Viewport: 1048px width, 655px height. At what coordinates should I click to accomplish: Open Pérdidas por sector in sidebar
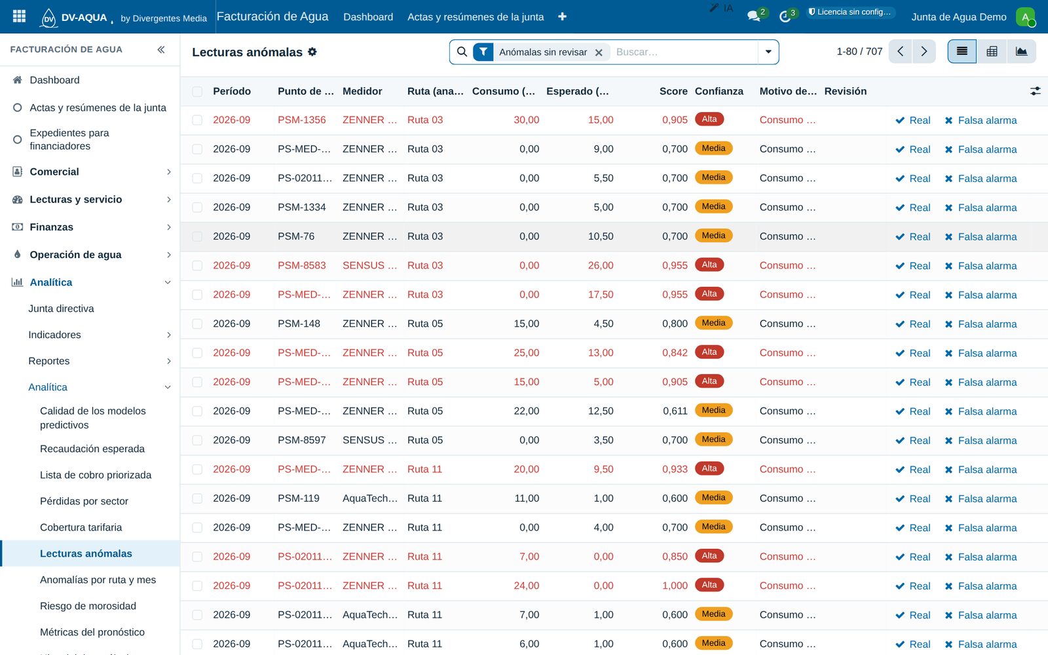[x=84, y=501]
